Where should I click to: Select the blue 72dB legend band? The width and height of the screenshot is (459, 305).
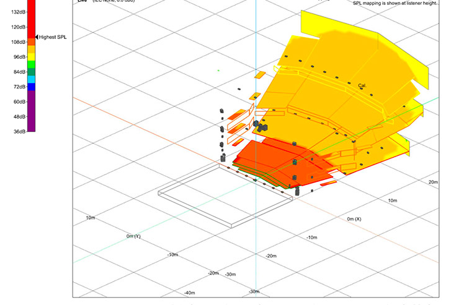(31, 87)
